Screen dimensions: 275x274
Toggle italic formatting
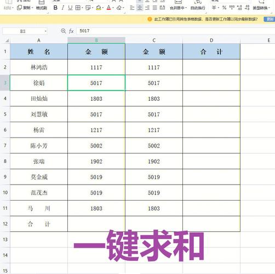point(63,8)
